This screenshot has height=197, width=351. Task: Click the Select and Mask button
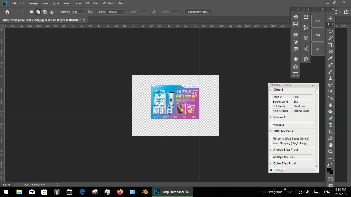click(x=198, y=12)
